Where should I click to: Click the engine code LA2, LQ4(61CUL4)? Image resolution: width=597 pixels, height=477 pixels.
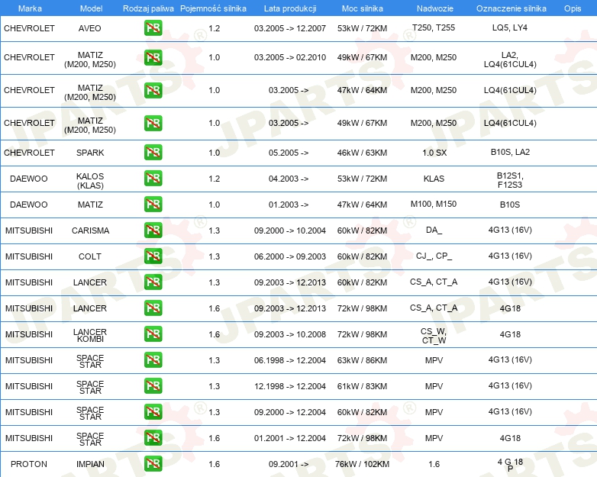point(510,60)
